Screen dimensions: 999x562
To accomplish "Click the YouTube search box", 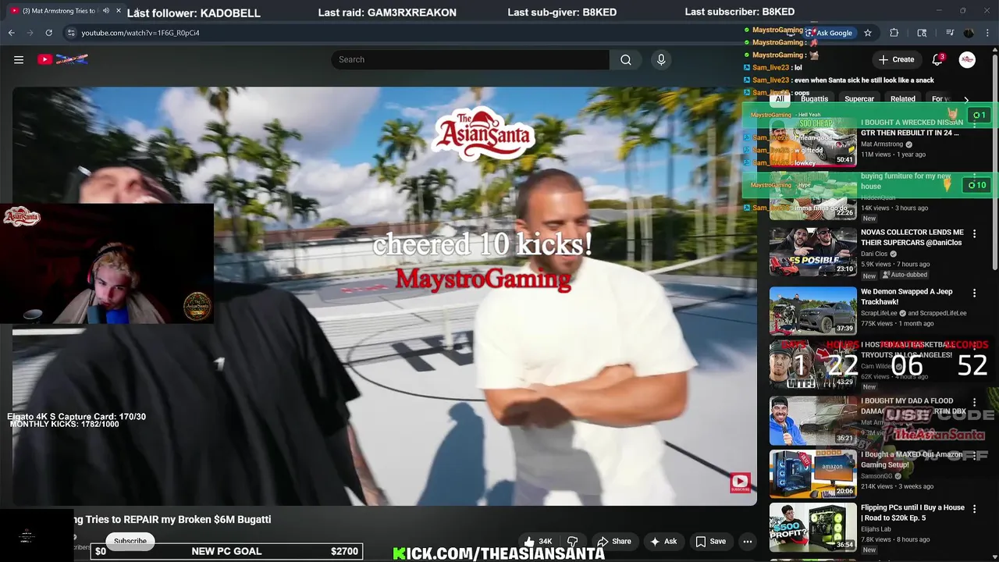I will tap(470, 59).
